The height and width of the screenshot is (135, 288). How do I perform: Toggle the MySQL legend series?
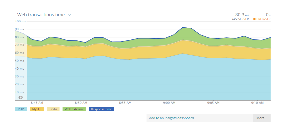pos(37,109)
